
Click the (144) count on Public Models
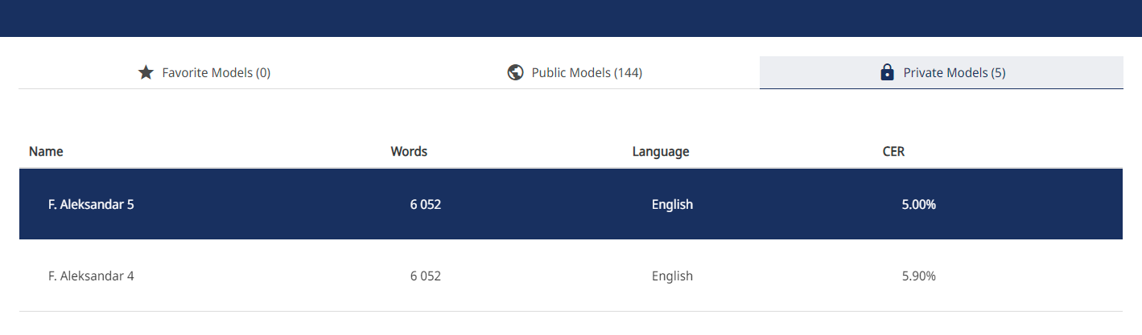[x=628, y=73]
